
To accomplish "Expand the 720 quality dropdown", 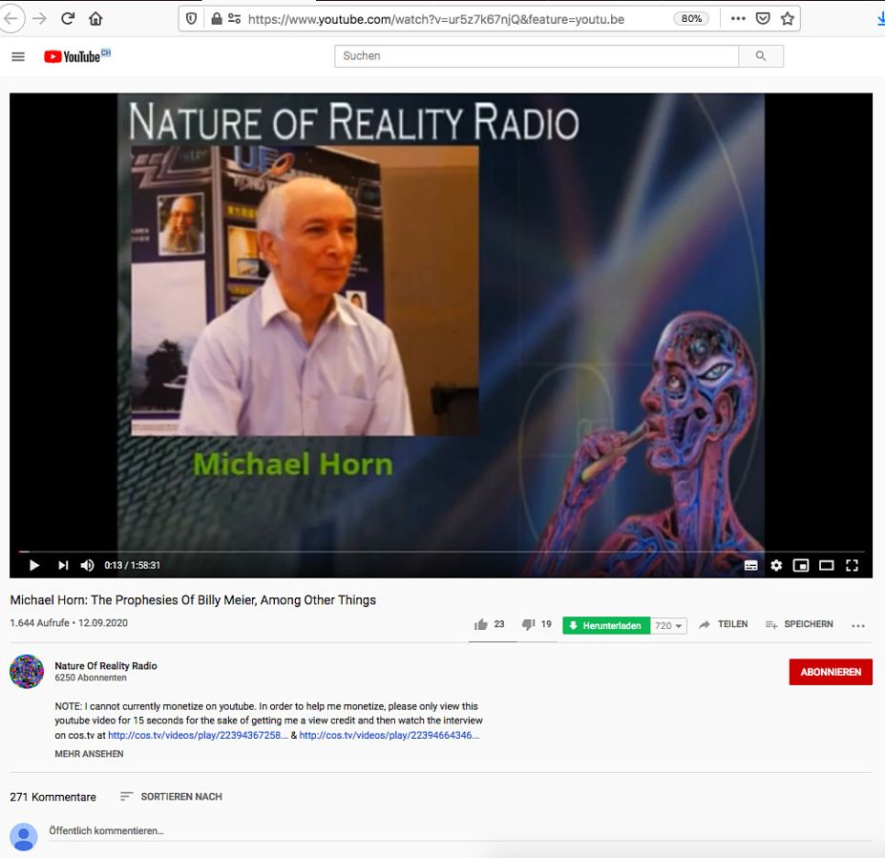I will tap(668, 626).
